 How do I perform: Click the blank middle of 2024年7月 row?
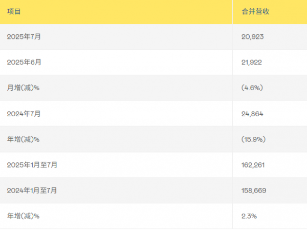(137, 114)
